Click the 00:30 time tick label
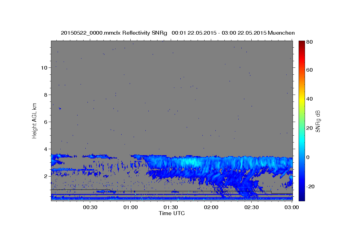 coord(90,207)
